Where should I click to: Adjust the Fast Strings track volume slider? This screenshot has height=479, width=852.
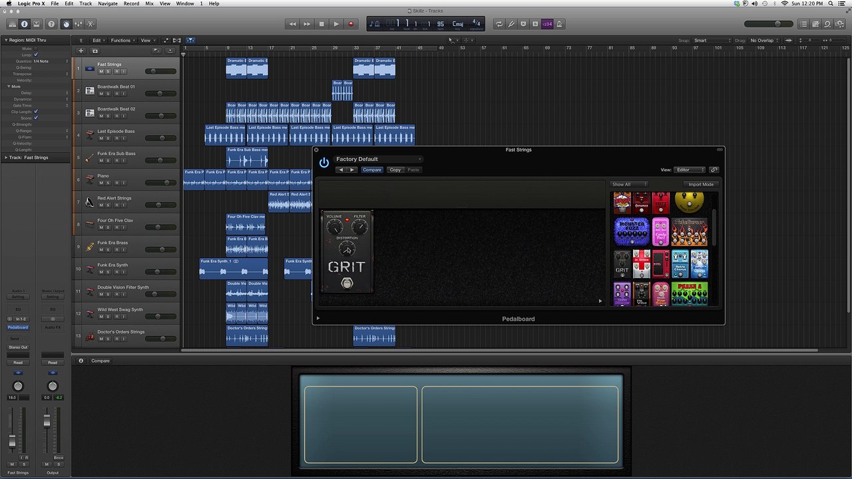(160, 71)
